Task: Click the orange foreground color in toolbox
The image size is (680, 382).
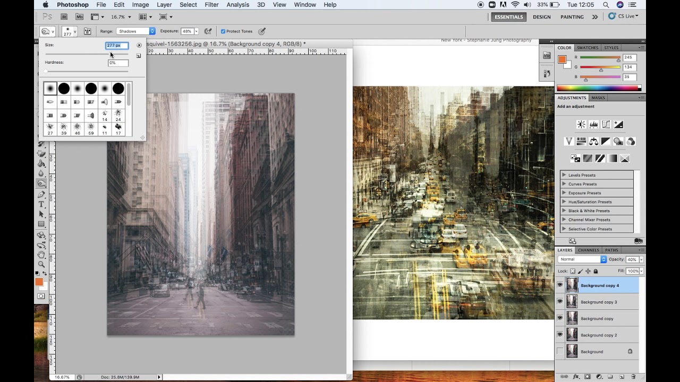Action: [x=39, y=282]
